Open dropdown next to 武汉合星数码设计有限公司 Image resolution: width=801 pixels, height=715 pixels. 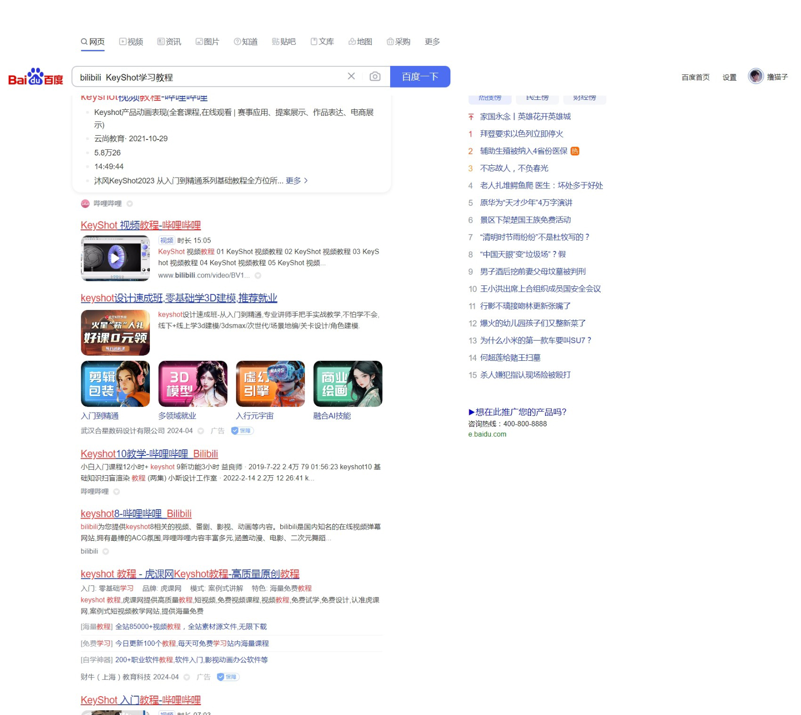click(x=201, y=431)
